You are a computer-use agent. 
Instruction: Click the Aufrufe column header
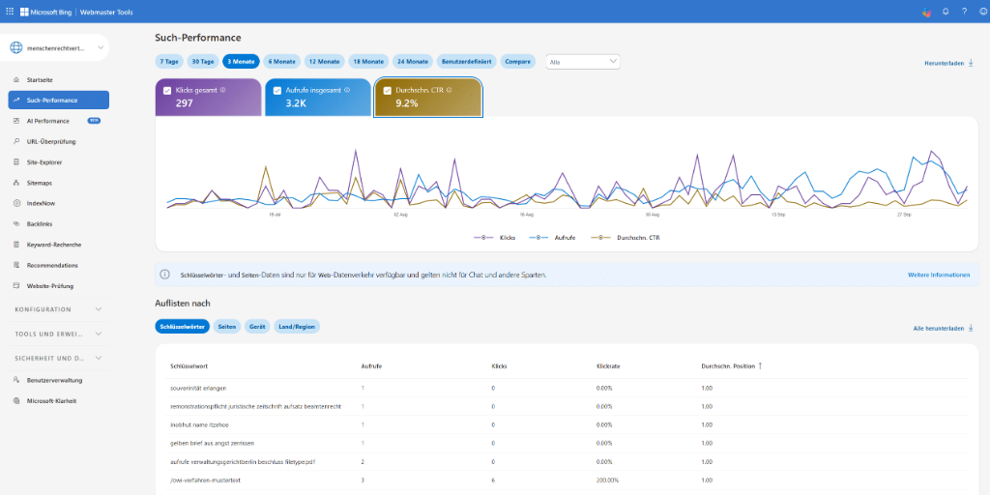point(370,365)
